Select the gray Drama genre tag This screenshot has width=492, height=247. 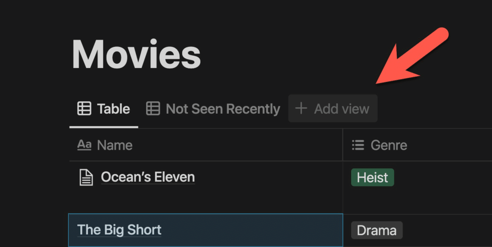pyautogui.click(x=377, y=230)
